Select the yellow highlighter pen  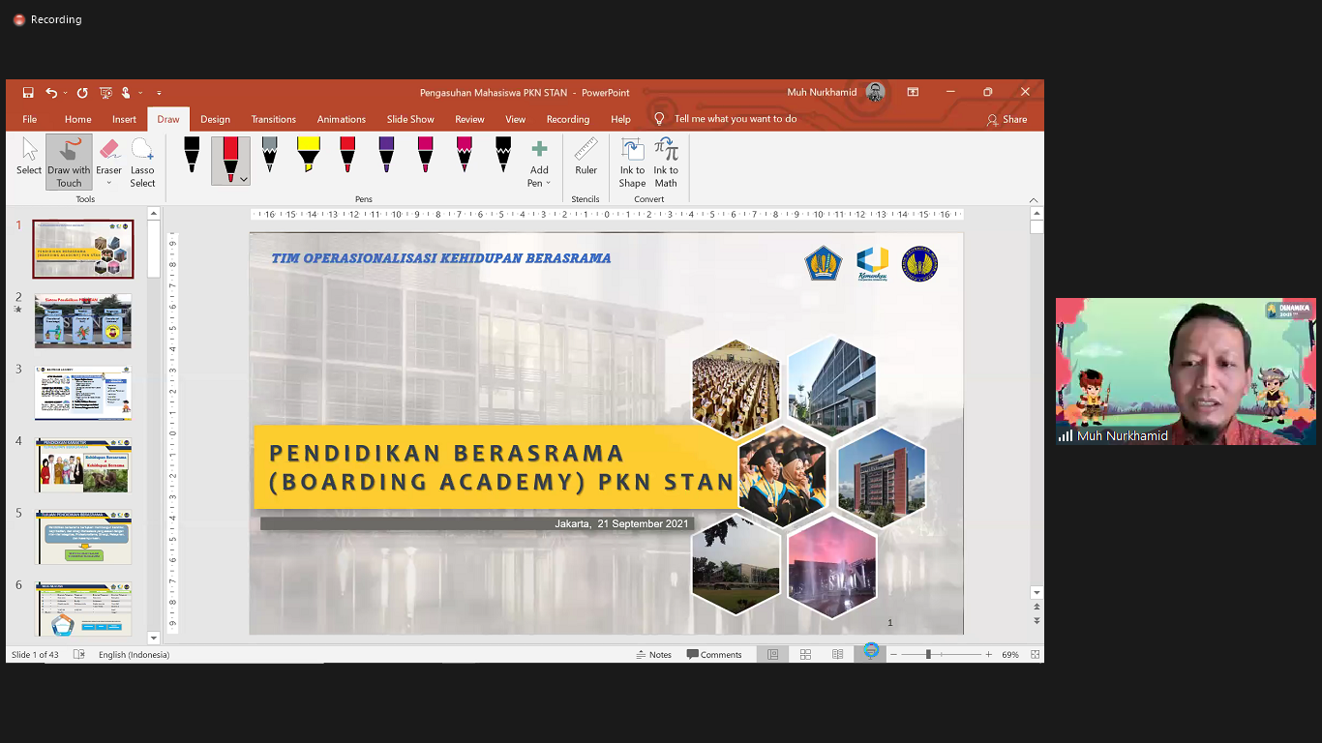[x=308, y=155]
